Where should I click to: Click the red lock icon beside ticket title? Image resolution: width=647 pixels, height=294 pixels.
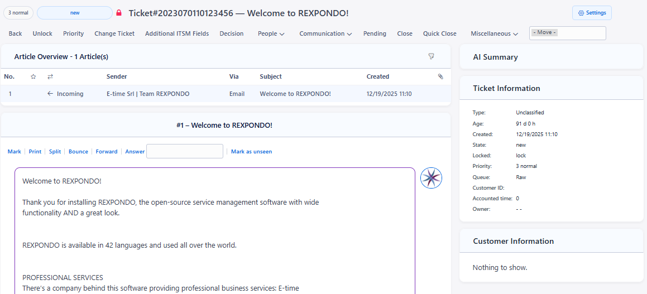[x=119, y=13]
